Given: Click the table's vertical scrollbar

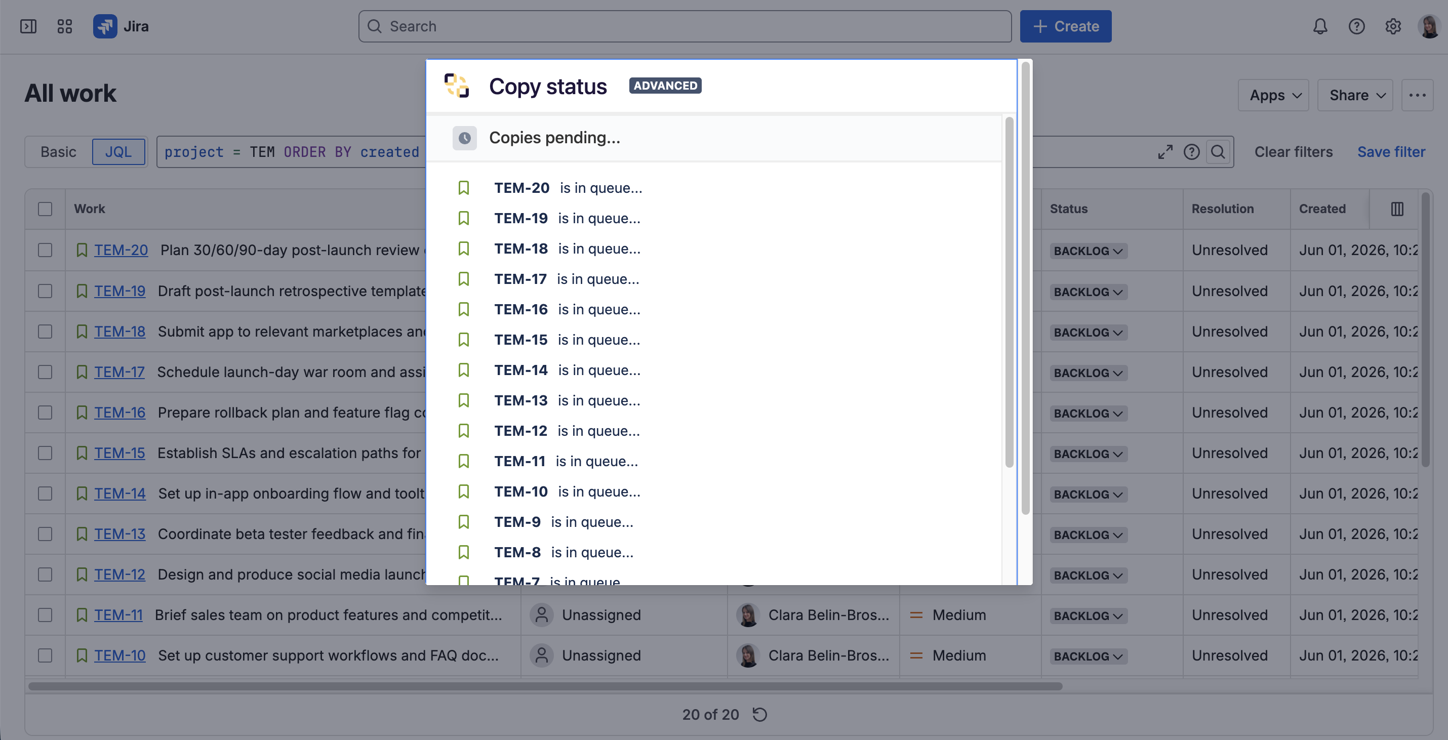Looking at the screenshot, I should (x=1425, y=330).
